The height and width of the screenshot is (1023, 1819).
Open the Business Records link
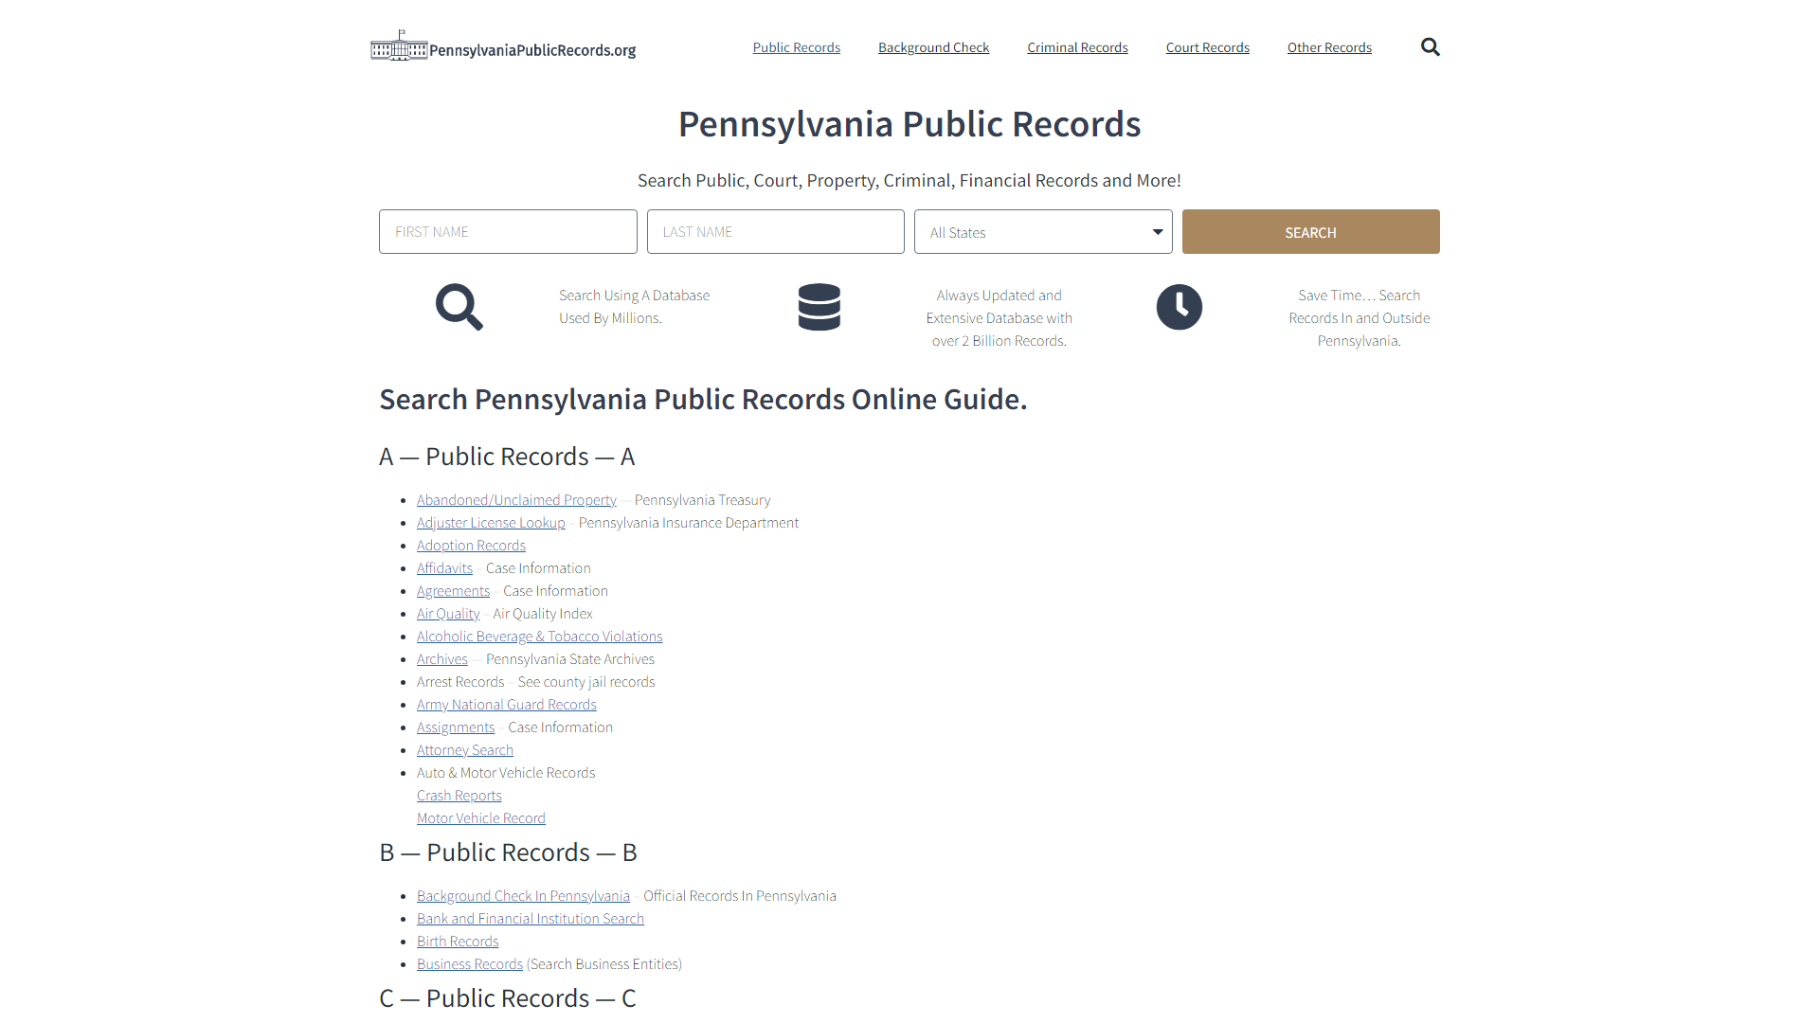tap(470, 964)
